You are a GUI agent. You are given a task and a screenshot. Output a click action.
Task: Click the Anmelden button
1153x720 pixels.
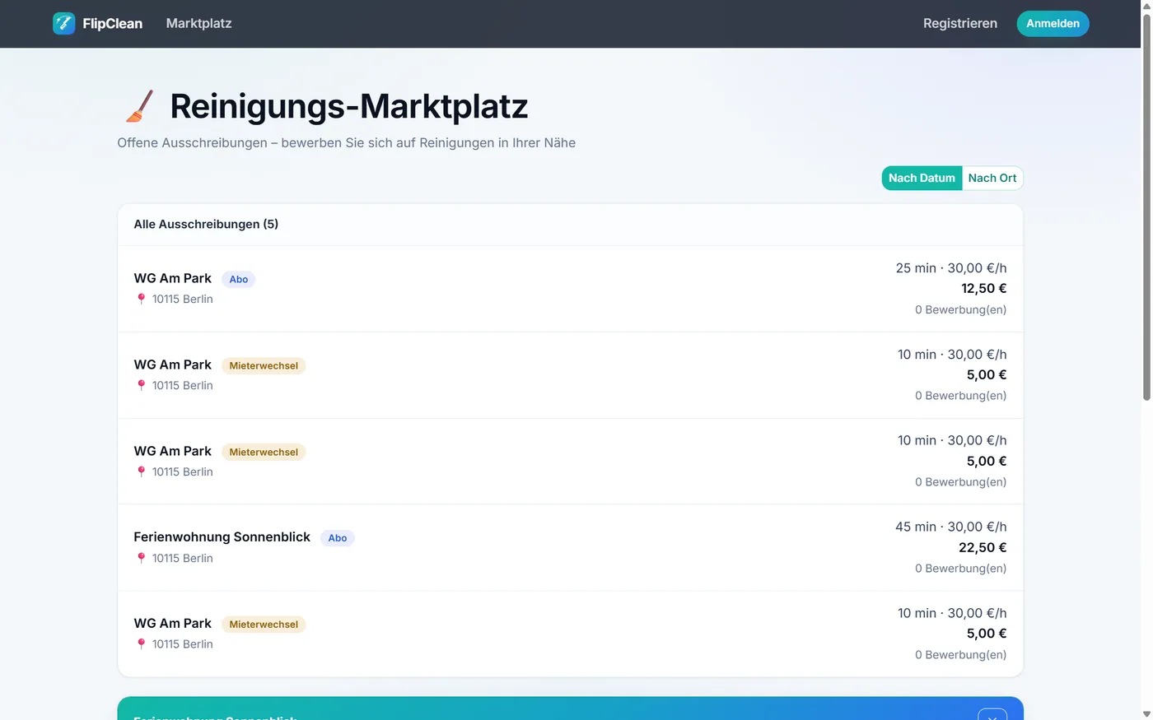point(1053,24)
